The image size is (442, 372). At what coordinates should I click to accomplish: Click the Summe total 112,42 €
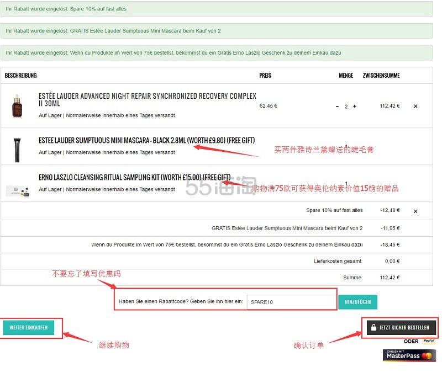coord(390,278)
